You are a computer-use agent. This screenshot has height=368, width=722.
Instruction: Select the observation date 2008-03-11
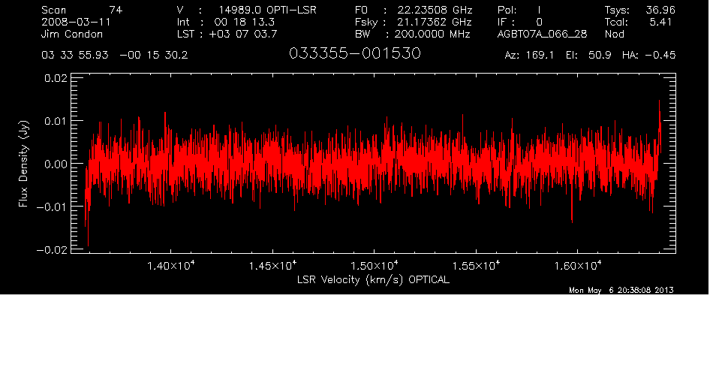point(76,22)
